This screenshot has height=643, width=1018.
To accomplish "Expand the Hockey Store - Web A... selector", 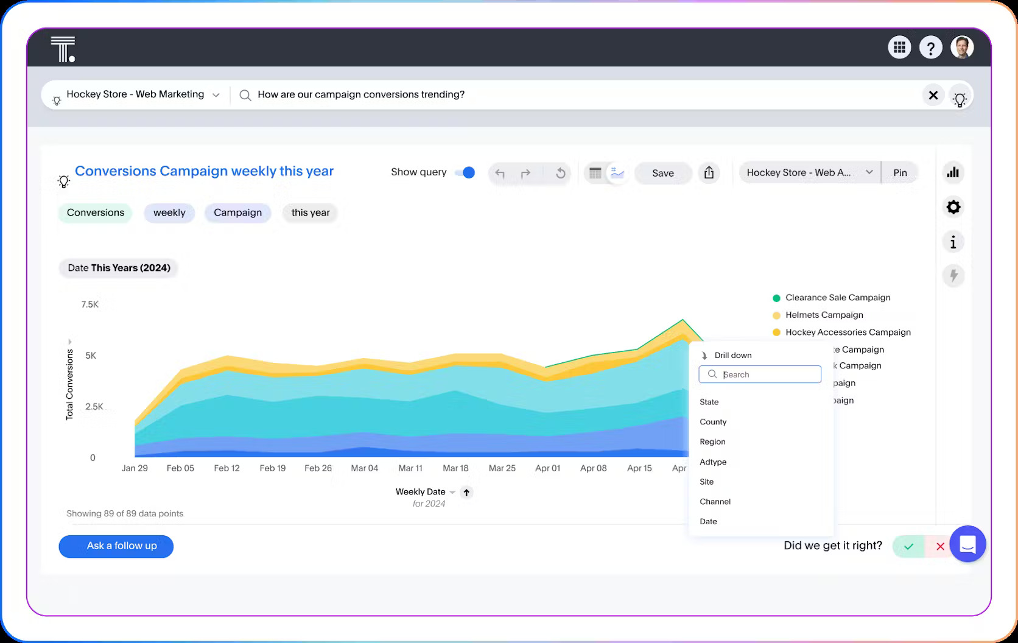I will pyautogui.click(x=869, y=172).
